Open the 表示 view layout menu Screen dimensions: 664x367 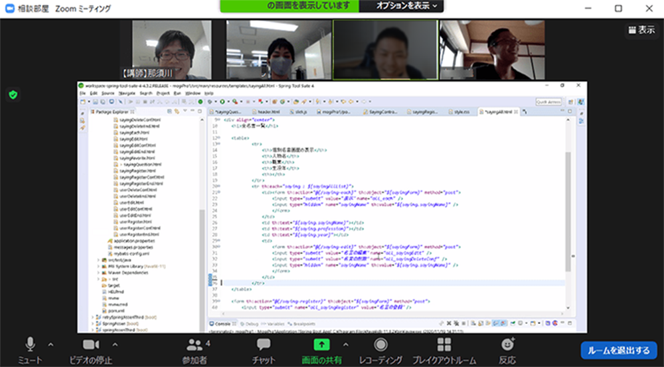641,30
